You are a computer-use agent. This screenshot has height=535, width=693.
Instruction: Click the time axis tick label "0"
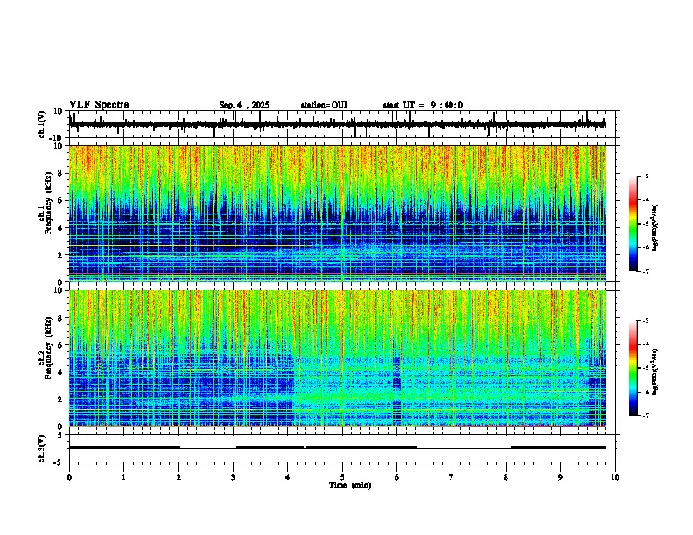point(69,477)
